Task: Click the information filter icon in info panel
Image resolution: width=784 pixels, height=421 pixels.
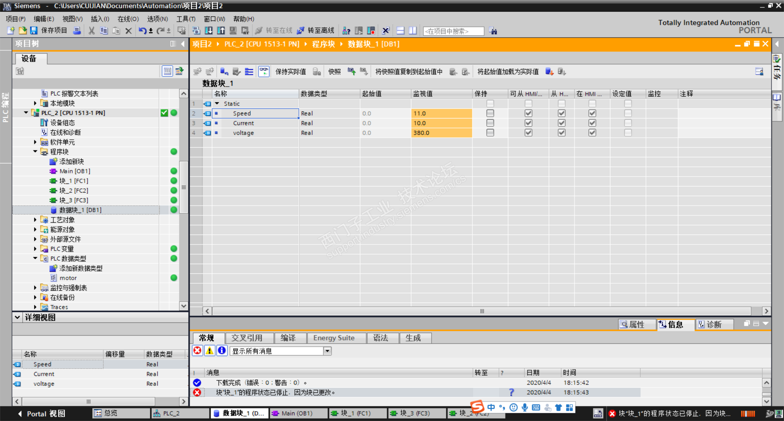Action: (x=222, y=351)
